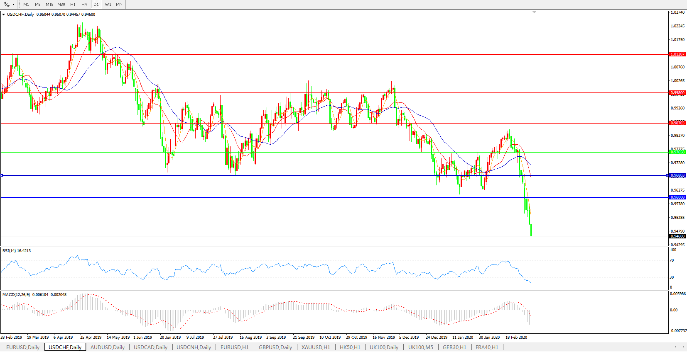Open the EURUSD,Daily chart tab
687x352 pixels.
[x=23, y=347]
